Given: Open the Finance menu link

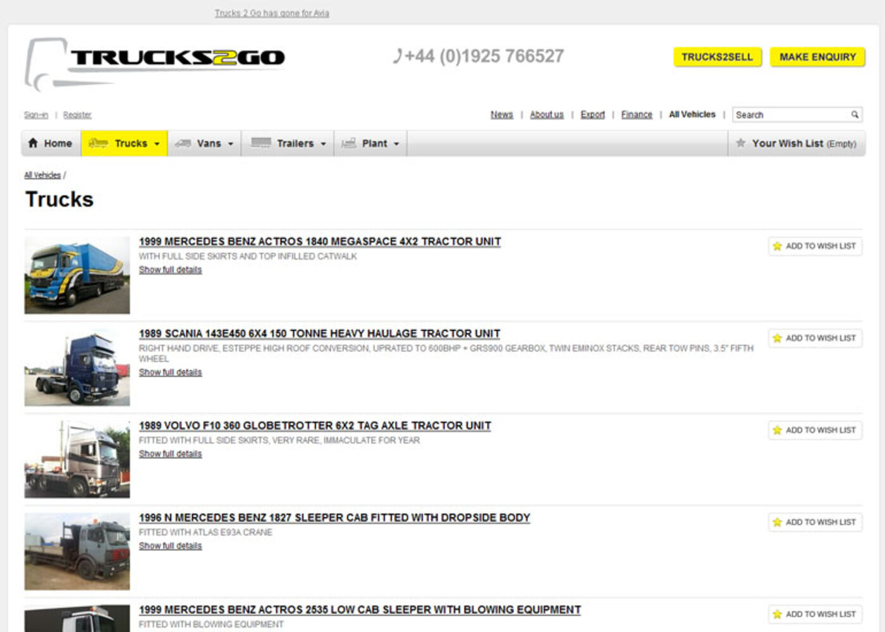Looking at the screenshot, I should tap(636, 114).
